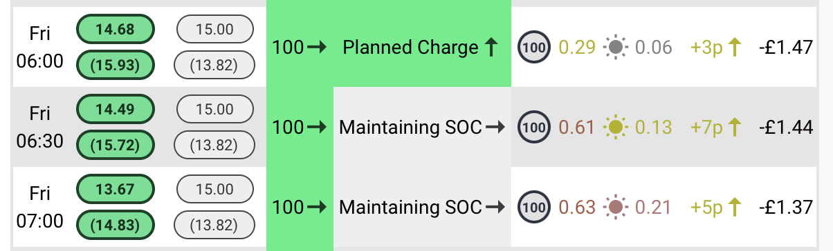Click the grey 15.00 export rate in Fri 06:30 row
This screenshot has width=833, height=251.
(215, 109)
